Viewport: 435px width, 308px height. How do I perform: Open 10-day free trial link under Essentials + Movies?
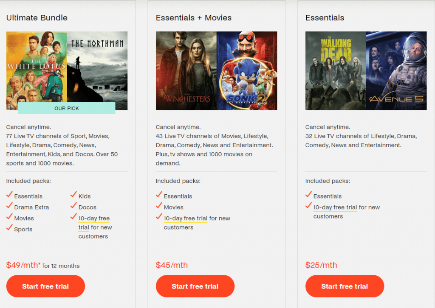[x=185, y=218]
